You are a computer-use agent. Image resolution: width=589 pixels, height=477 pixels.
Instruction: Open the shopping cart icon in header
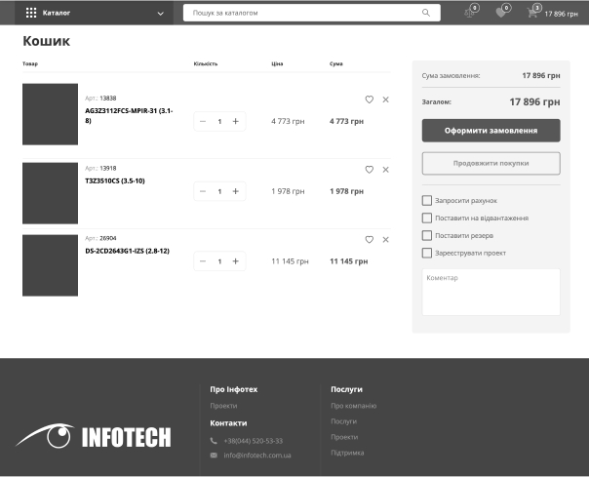pos(532,13)
